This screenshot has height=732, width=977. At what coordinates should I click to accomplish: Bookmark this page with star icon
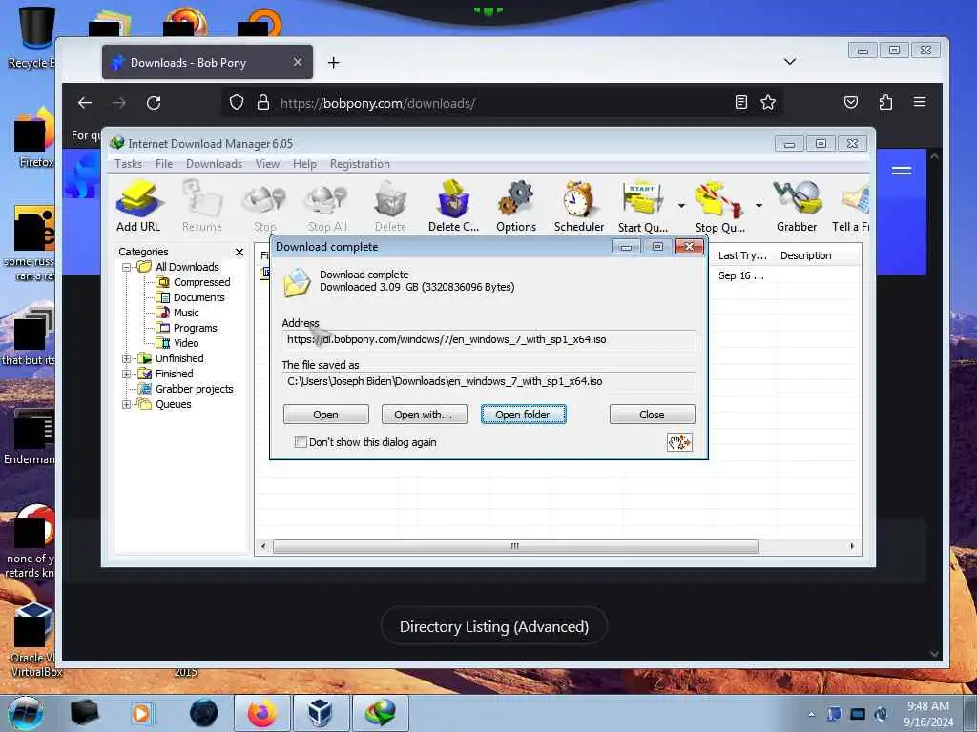point(768,102)
